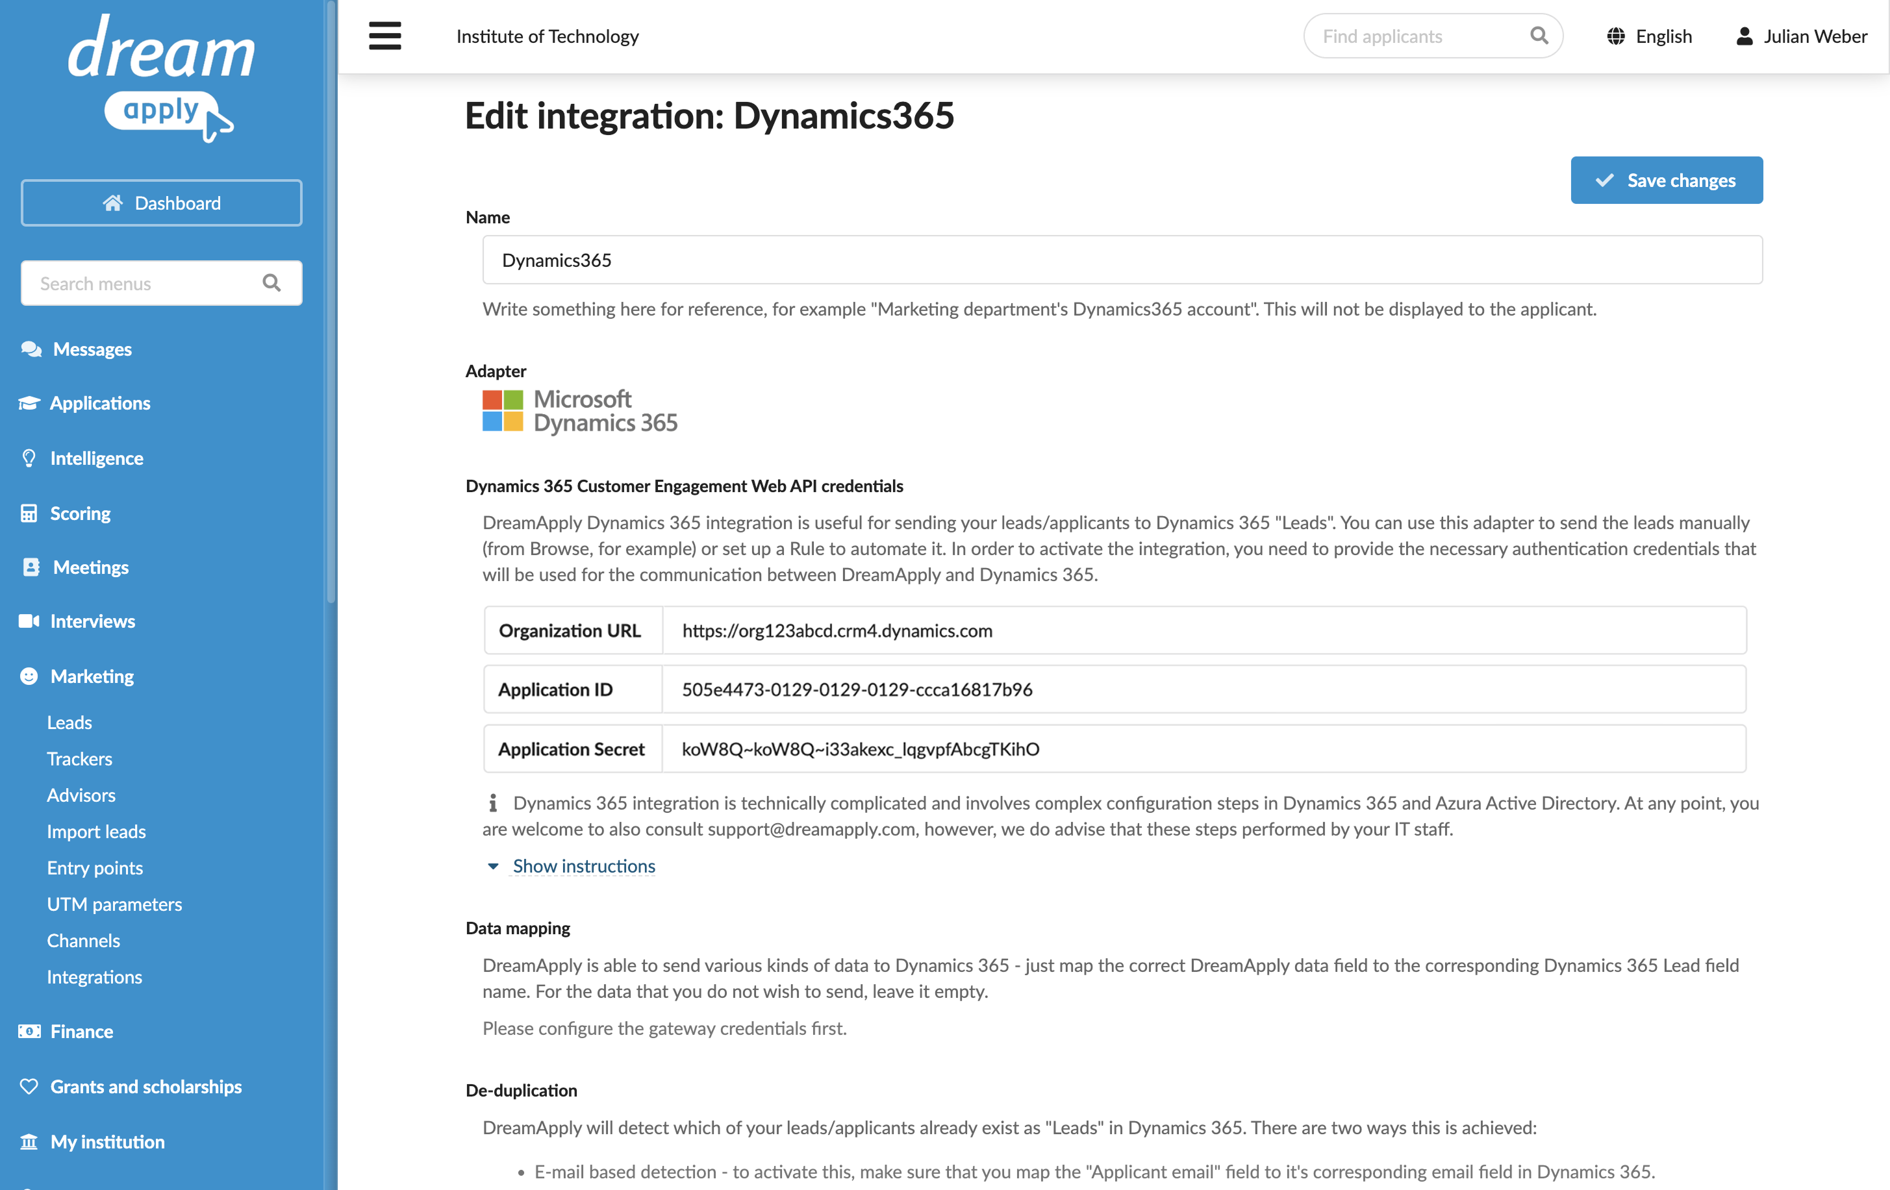Open the My institution menu

point(108,1141)
